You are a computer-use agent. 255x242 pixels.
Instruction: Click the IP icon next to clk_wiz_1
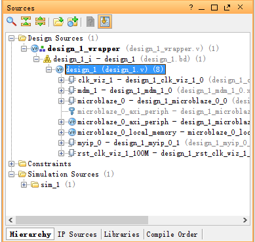71,80
